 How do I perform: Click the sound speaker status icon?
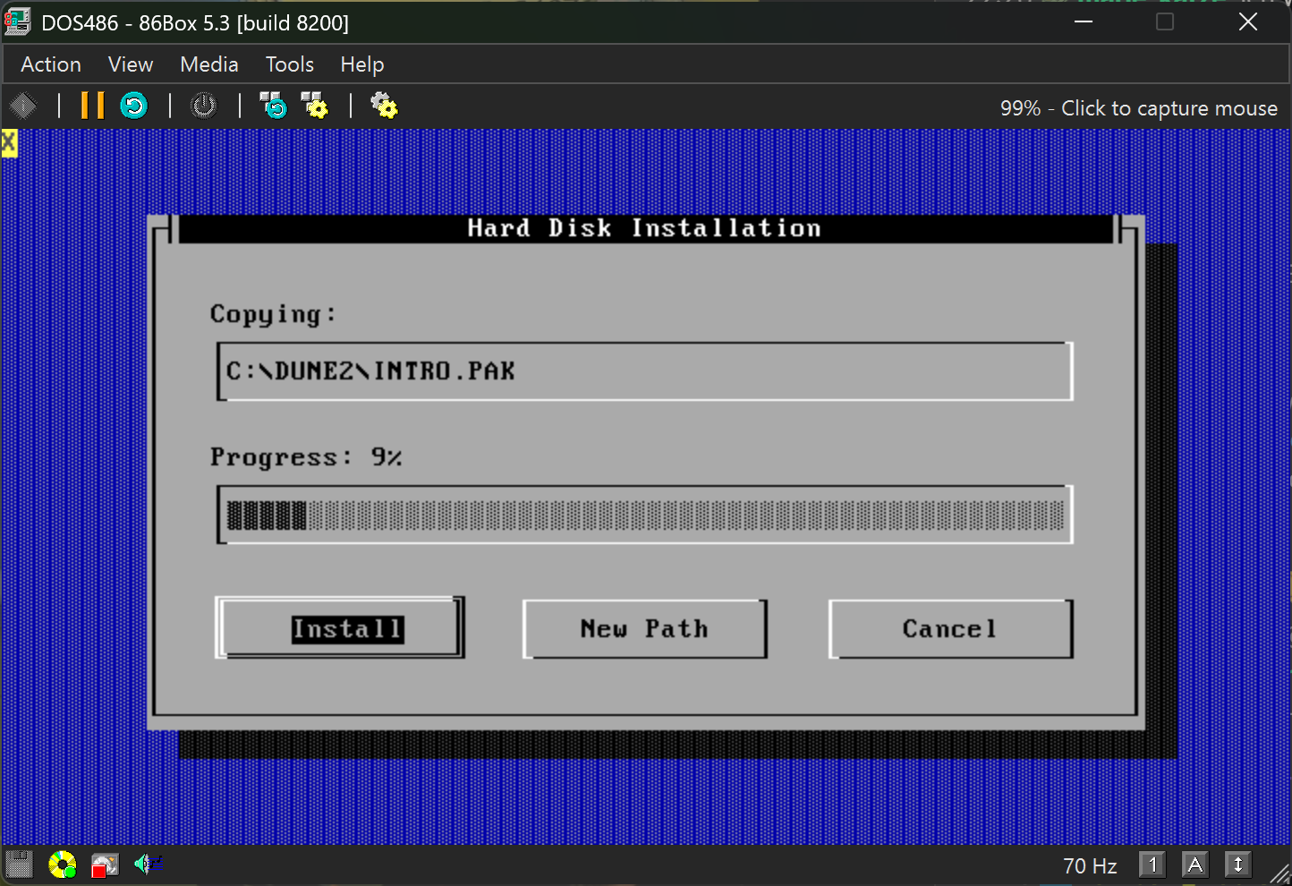[x=148, y=864]
